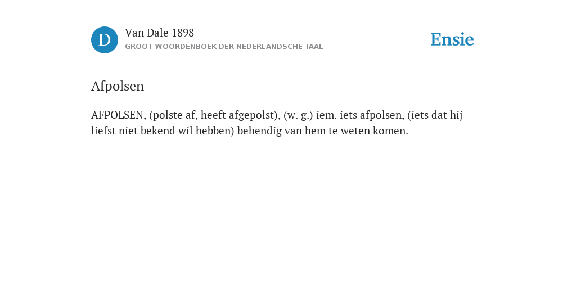The image size is (576, 288).
Task: Click the blue circular D icon
Action: tap(105, 40)
